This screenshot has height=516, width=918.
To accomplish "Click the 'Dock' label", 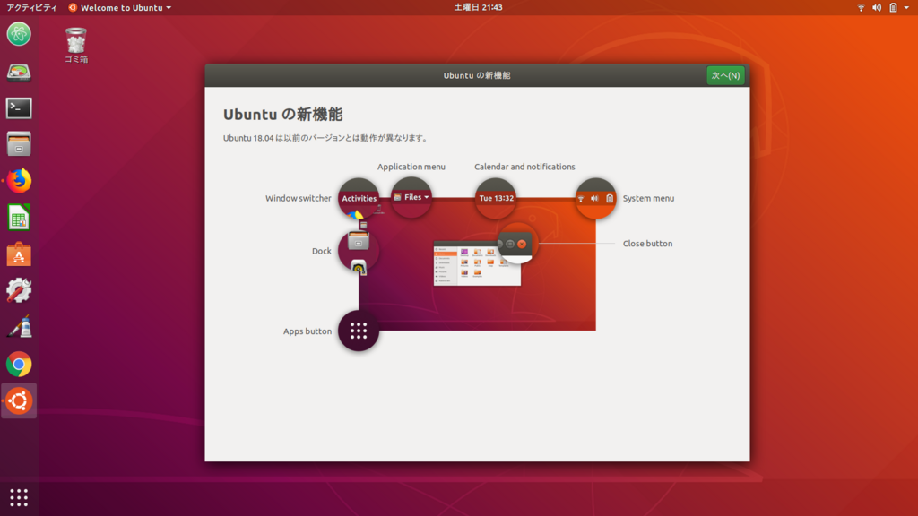I will tap(322, 251).
